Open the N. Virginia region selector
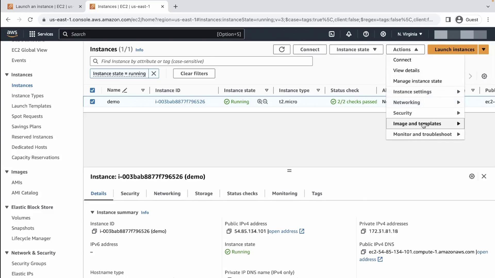 coord(409,34)
